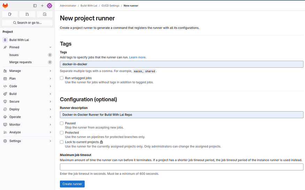The image size is (305, 190).
Task: Open merge requests shortcut icon
Action: tap(27, 14)
